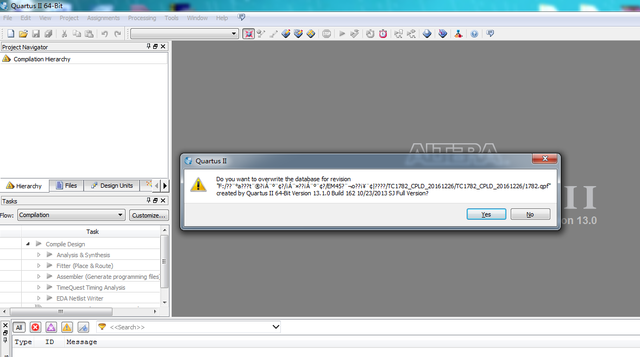Screen dimensions: 640x357
Task: Toggle the red error message filter
Action: (35, 327)
